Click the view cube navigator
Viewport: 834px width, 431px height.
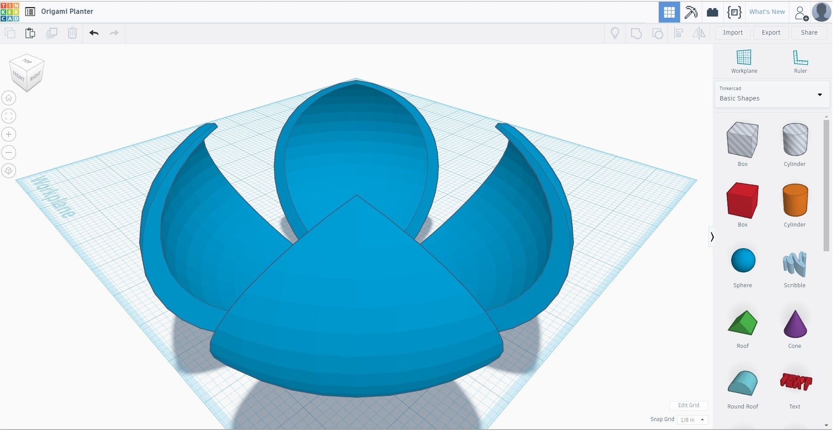(27, 73)
